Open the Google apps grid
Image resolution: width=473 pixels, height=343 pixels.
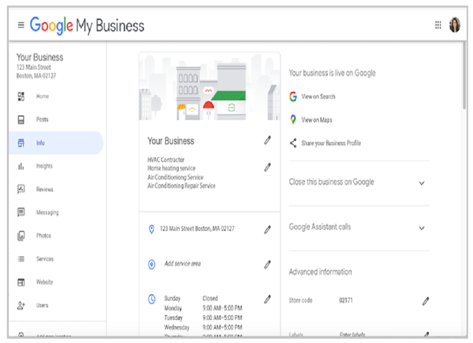coord(438,25)
